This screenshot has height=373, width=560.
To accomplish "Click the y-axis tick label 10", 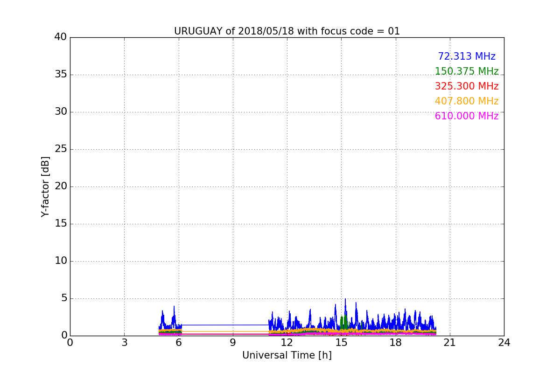I will click(61, 261).
